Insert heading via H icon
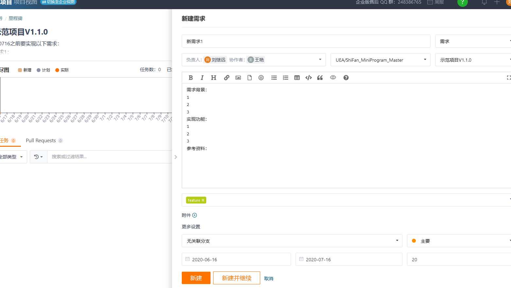The width and height of the screenshot is (511, 288). pos(213,78)
